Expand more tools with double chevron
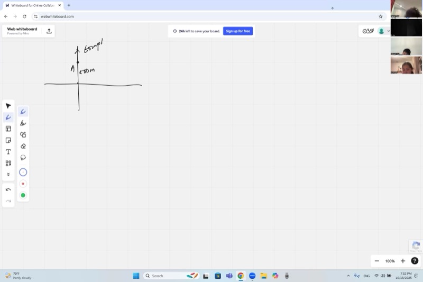Image resolution: width=423 pixels, height=282 pixels. click(8, 175)
